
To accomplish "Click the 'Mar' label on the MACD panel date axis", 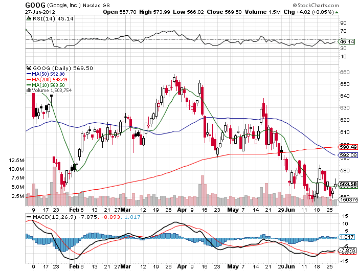I will (x=126, y=266).
